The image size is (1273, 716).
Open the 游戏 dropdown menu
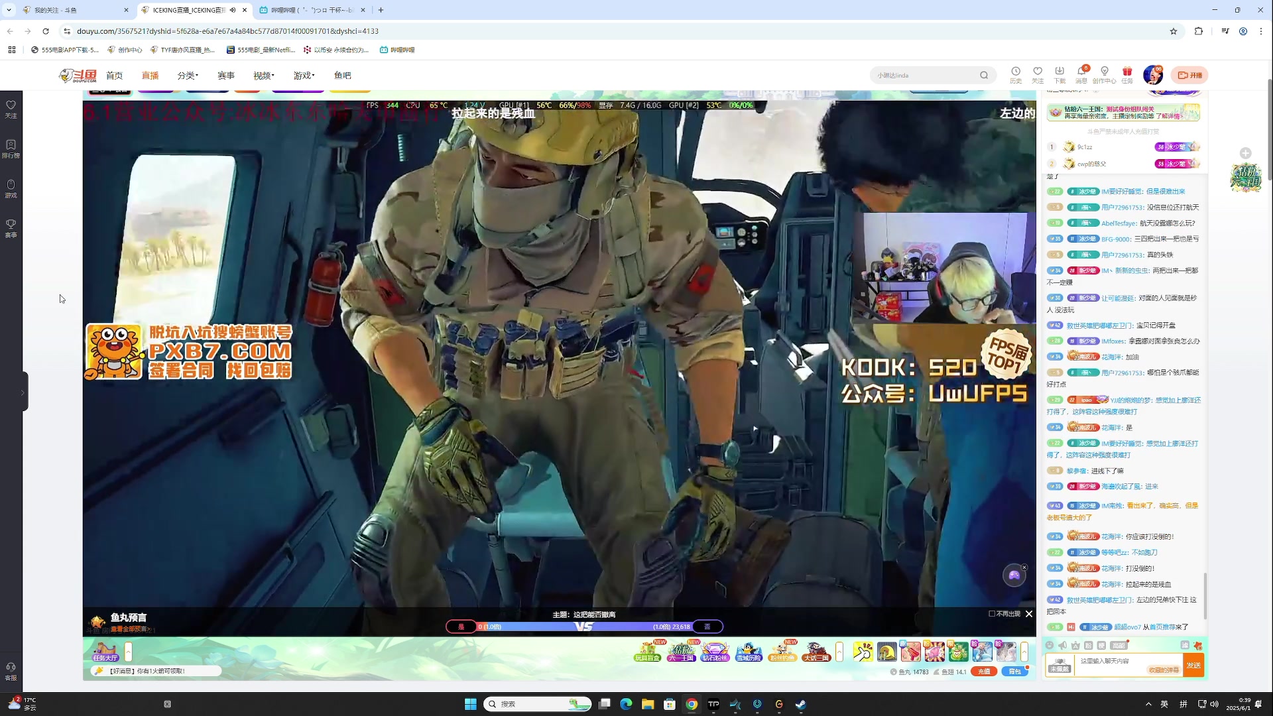(x=304, y=76)
